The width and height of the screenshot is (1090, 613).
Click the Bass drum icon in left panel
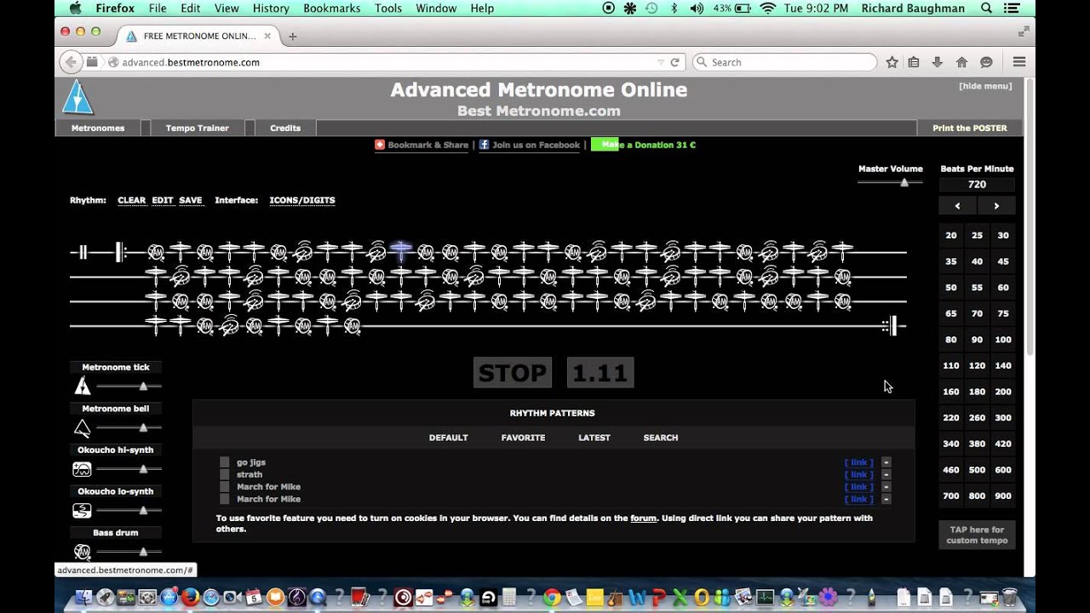(x=82, y=551)
